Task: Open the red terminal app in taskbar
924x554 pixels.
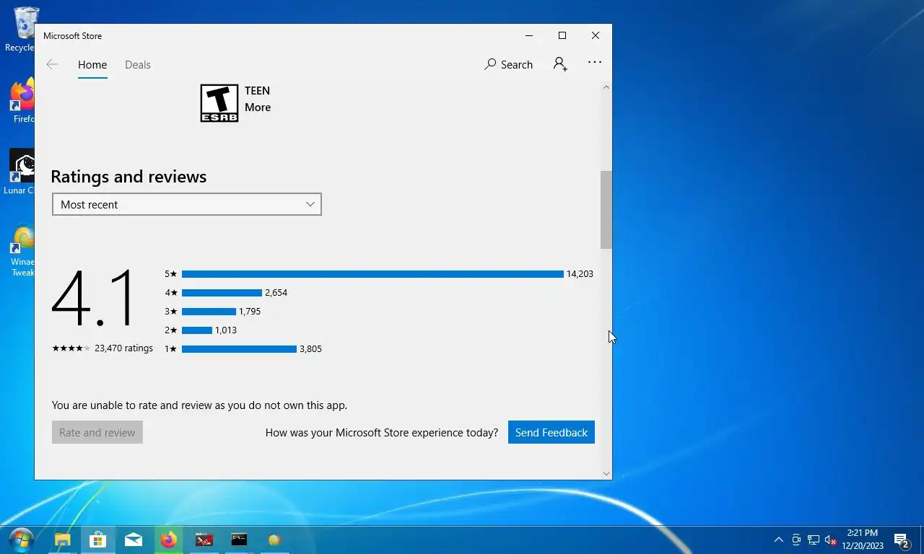Action: (x=204, y=540)
